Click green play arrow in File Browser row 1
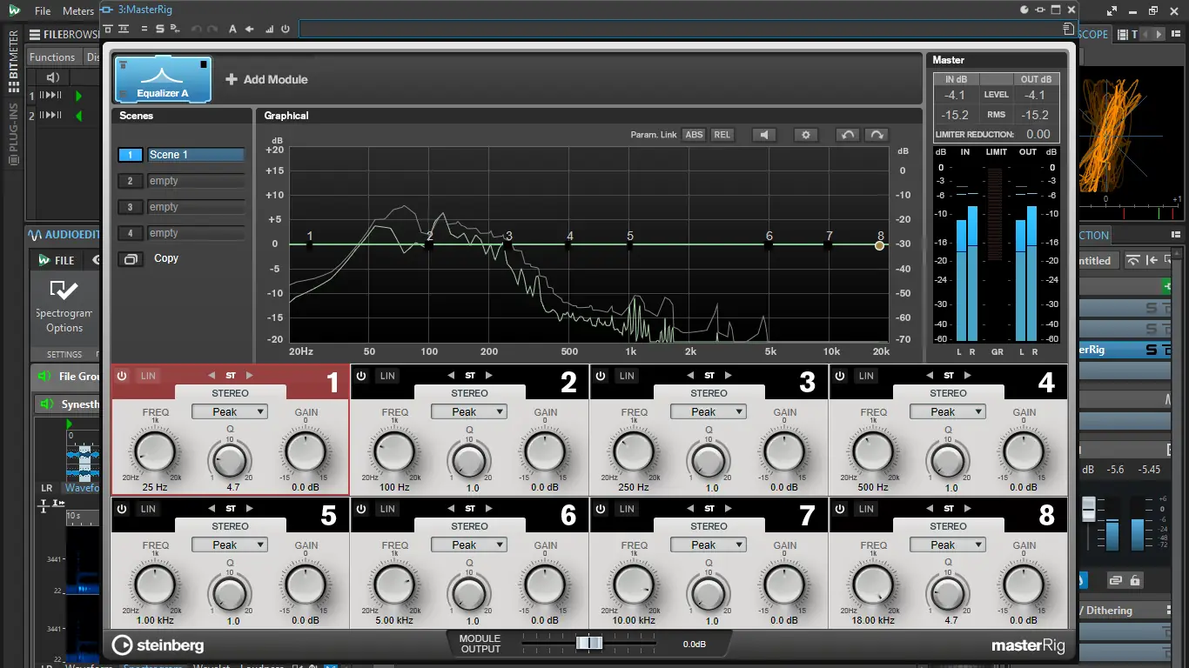The width and height of the screenshot is (1189, 668). point(78,96)
